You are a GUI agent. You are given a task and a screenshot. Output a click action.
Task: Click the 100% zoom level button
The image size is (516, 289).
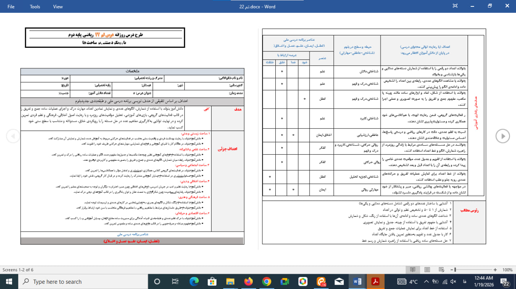click(507, 270)
